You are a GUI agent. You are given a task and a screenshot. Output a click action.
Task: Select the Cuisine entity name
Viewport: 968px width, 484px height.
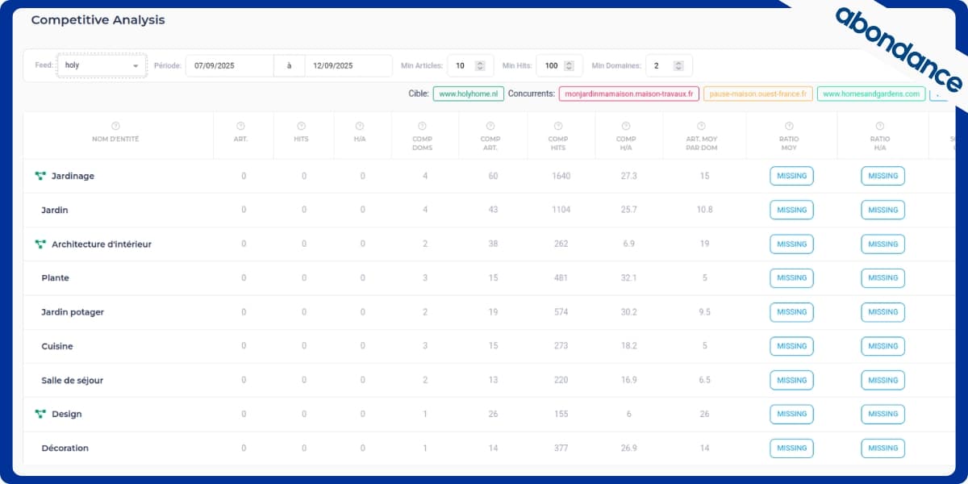[x=57, y=346]
